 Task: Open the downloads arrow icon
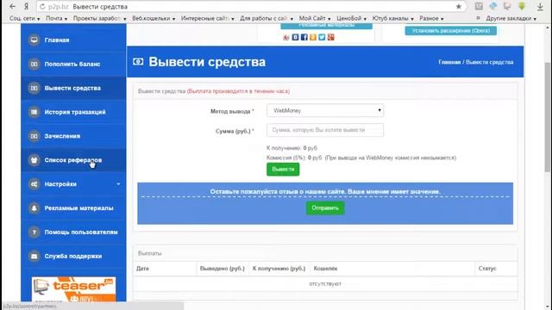[540, 6]
